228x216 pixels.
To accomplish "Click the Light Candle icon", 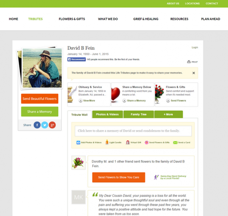I will point(107,142).
